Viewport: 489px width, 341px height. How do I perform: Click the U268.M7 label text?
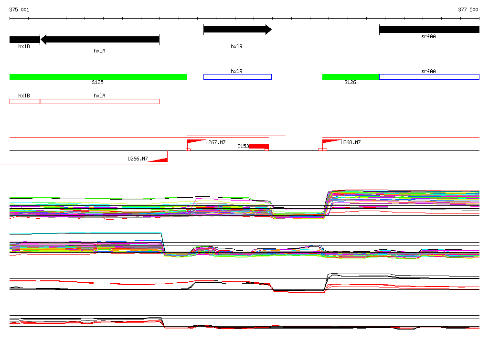pyautogui.click(x=351, y=143)
